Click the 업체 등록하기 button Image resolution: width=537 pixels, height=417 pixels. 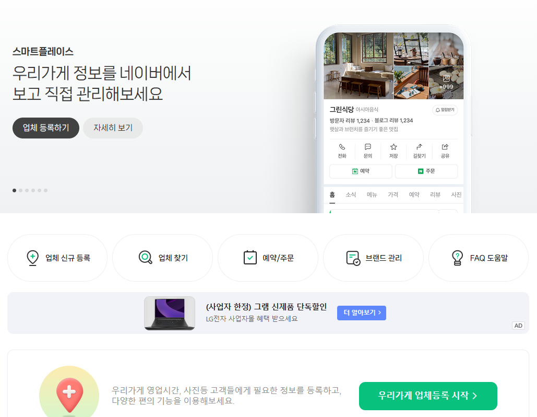pos(46,128)
